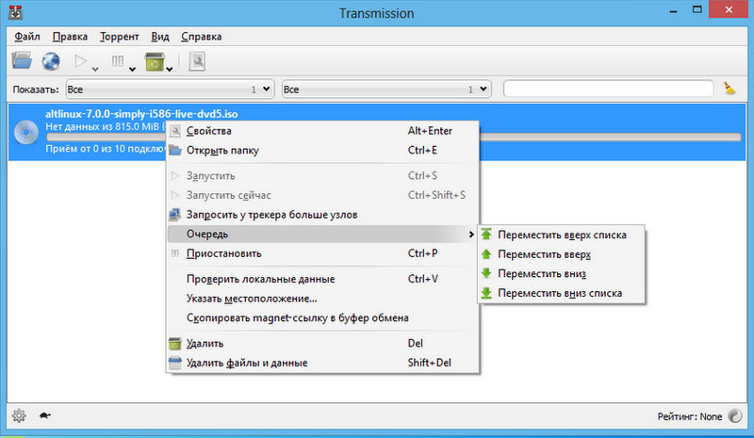This screenshot has width=754, height=438.
Task: Click the rating statistics icon
Action: point(735,416)
